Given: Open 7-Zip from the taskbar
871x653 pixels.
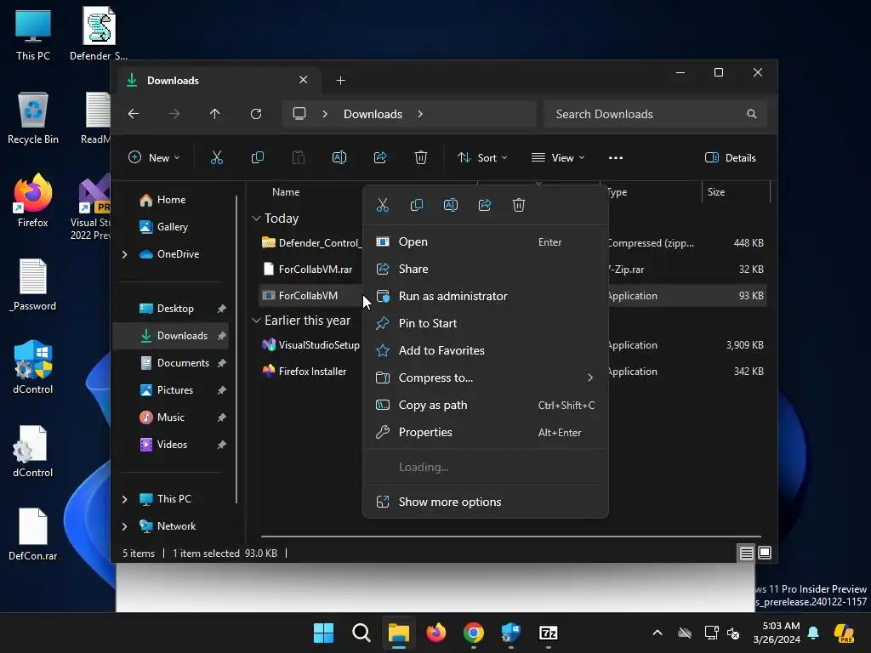Looking at the screenshot, I should pos(549,633).
